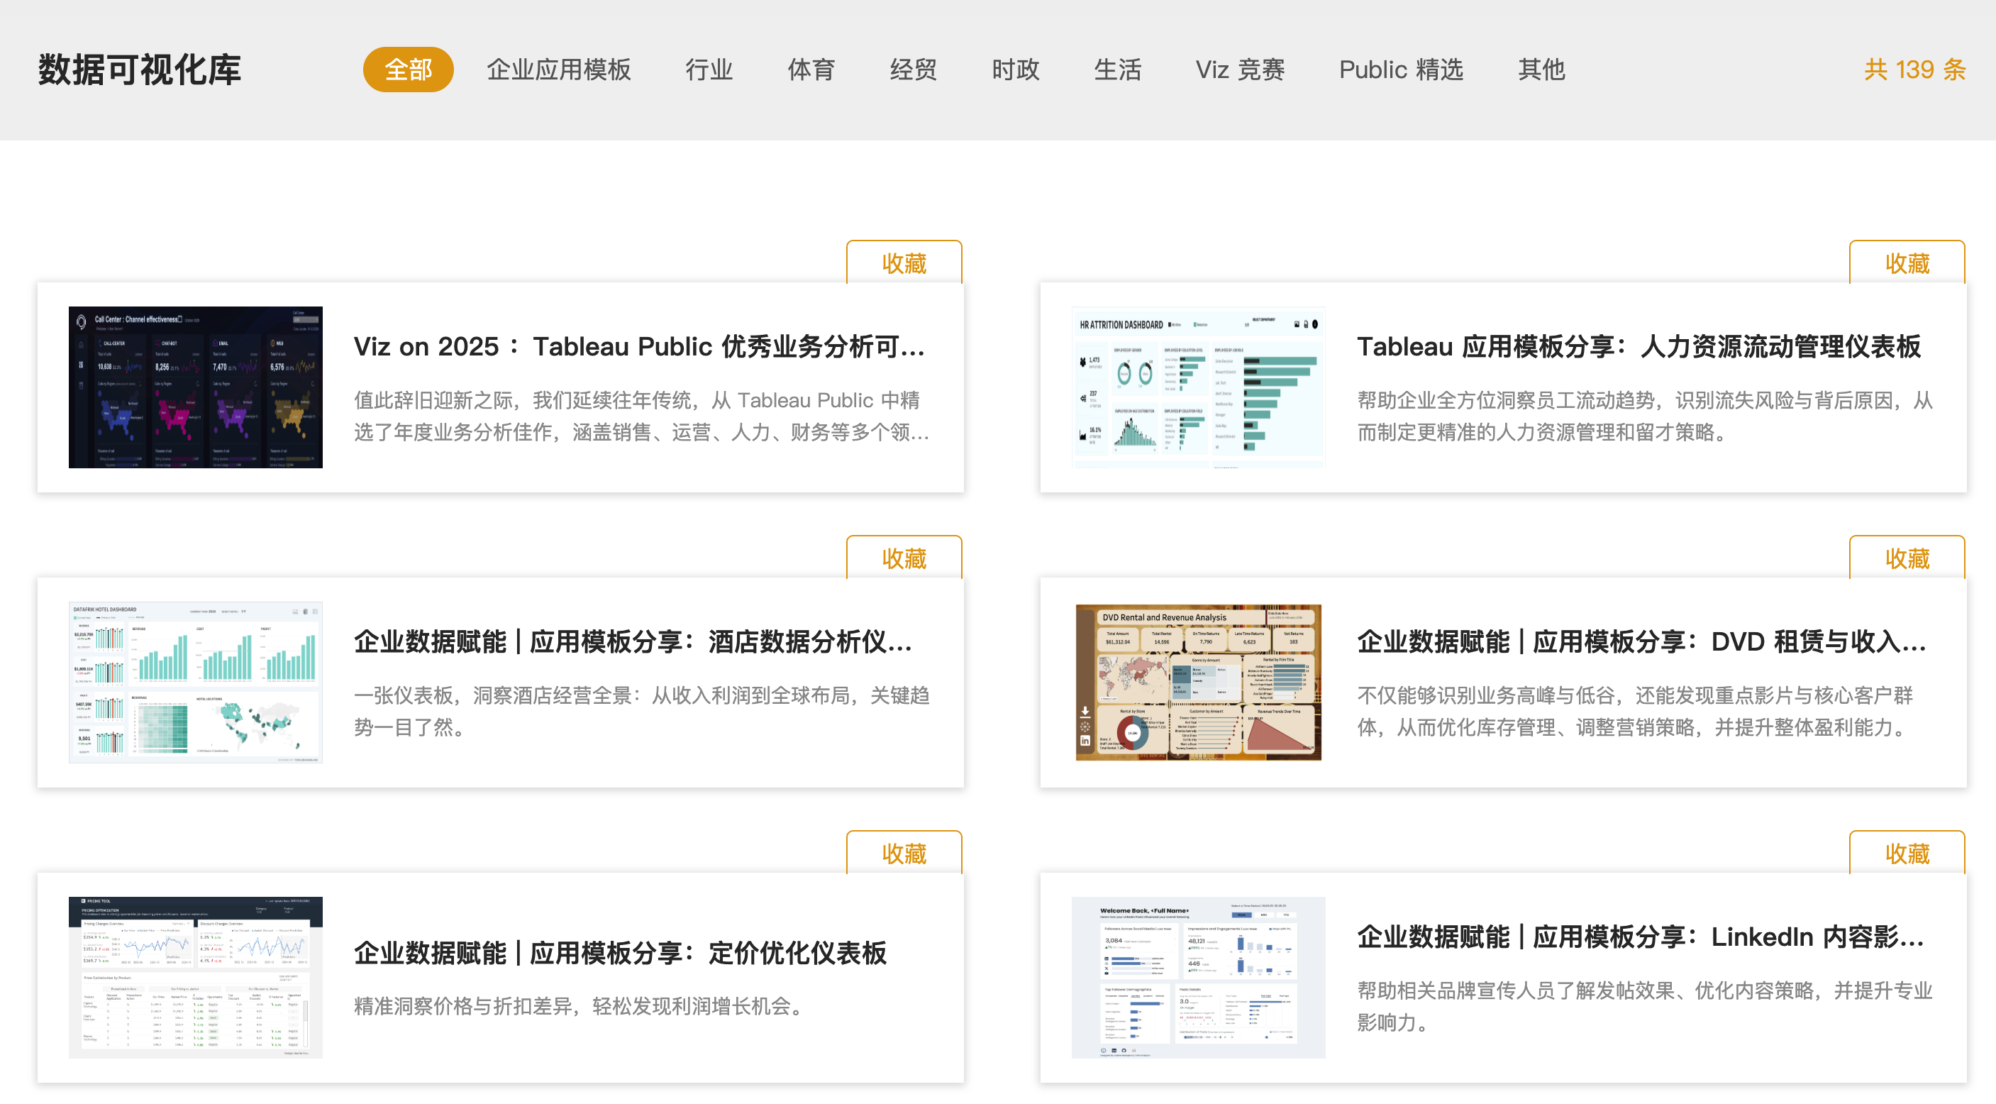
Task: Switch to the 体育 category tab
Action: pyautogui.click(x=812, y=69)
